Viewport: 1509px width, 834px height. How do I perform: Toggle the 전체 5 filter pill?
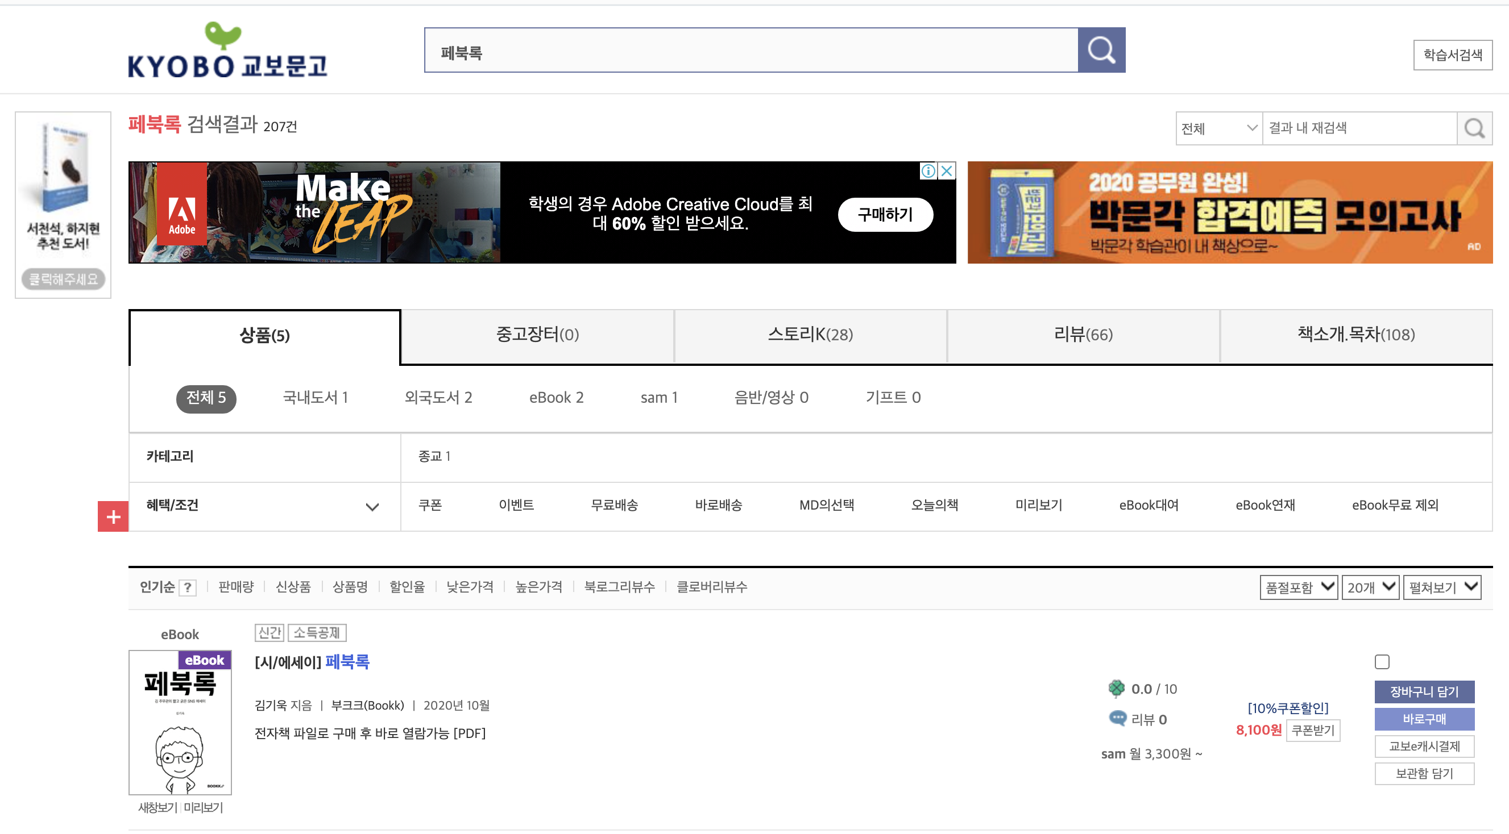(x=206, y=398)
